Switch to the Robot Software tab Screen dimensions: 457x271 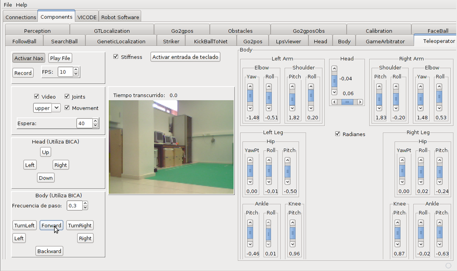point(121,17)
